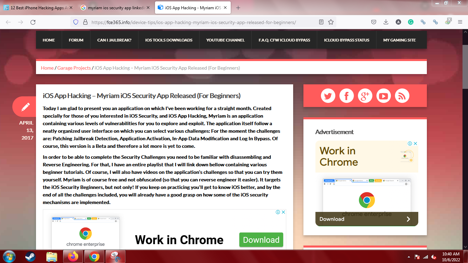Image resolution: width=468 pixels, height=263 pixels.
Task: Open the Google Plus social icon
Action: 365,96
